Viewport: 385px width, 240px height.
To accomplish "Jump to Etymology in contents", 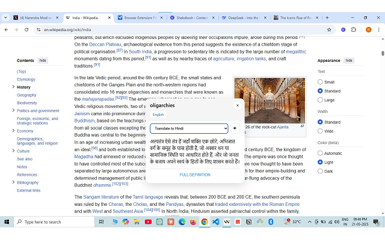I will 26,79.
